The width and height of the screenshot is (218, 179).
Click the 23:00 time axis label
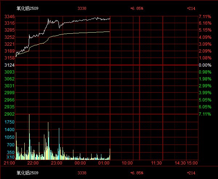click(x=57, y=163)
